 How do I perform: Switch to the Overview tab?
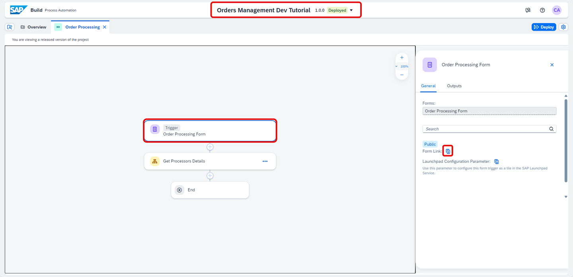pos(33,27)
